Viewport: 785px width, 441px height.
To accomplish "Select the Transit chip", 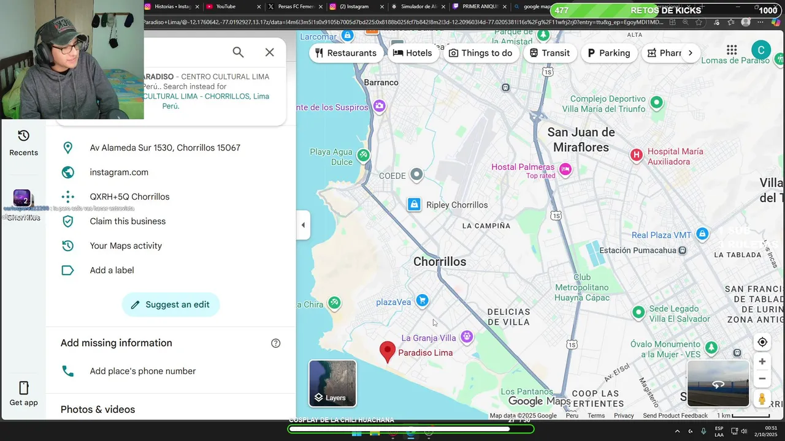I will coord(549,53).
